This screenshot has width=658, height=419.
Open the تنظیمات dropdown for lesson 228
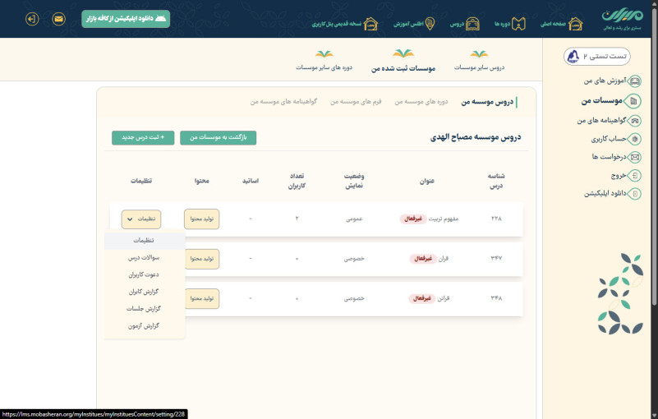point(141,219)
